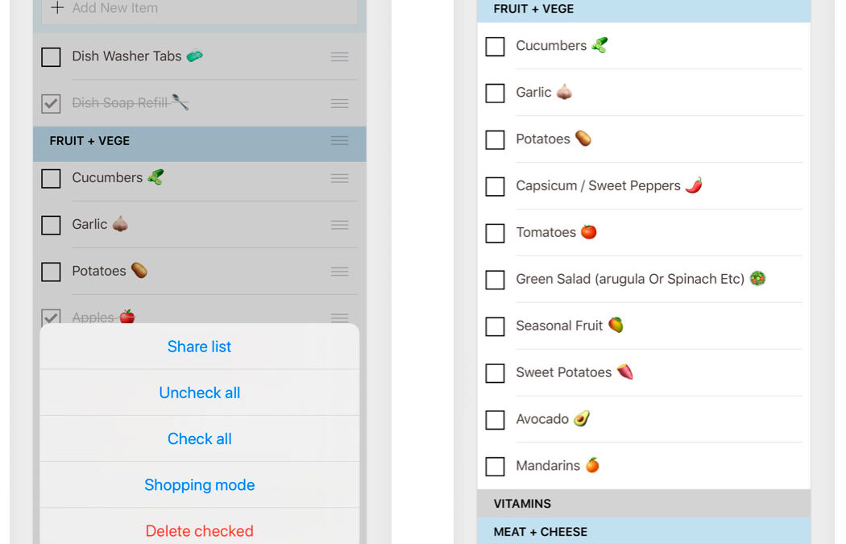This screenshot has width=846, height=544.
Task: Select Shopping mode in the action menu
Action: point(199,484)
